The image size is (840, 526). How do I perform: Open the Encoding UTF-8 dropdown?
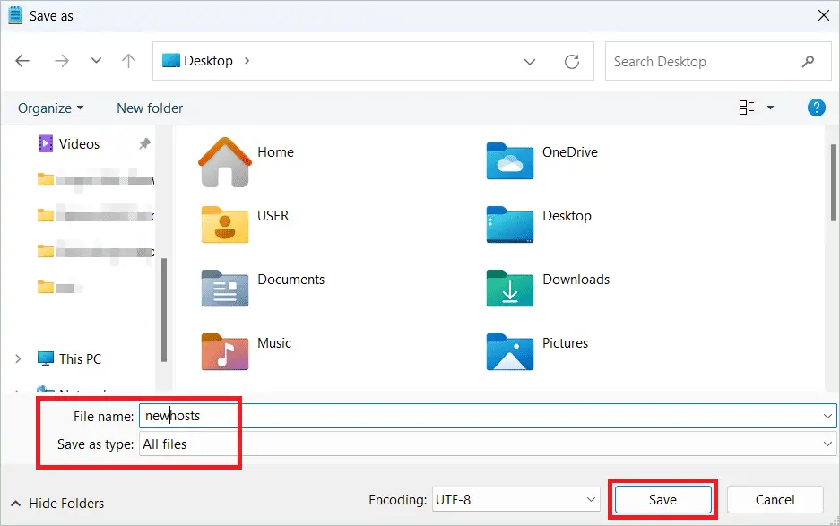tap(515, 500)
